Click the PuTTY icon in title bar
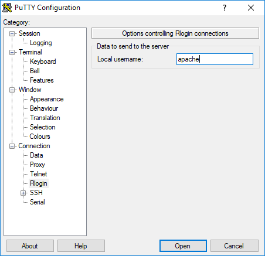This screenshot has height=256, width=265. click(7, 8)
